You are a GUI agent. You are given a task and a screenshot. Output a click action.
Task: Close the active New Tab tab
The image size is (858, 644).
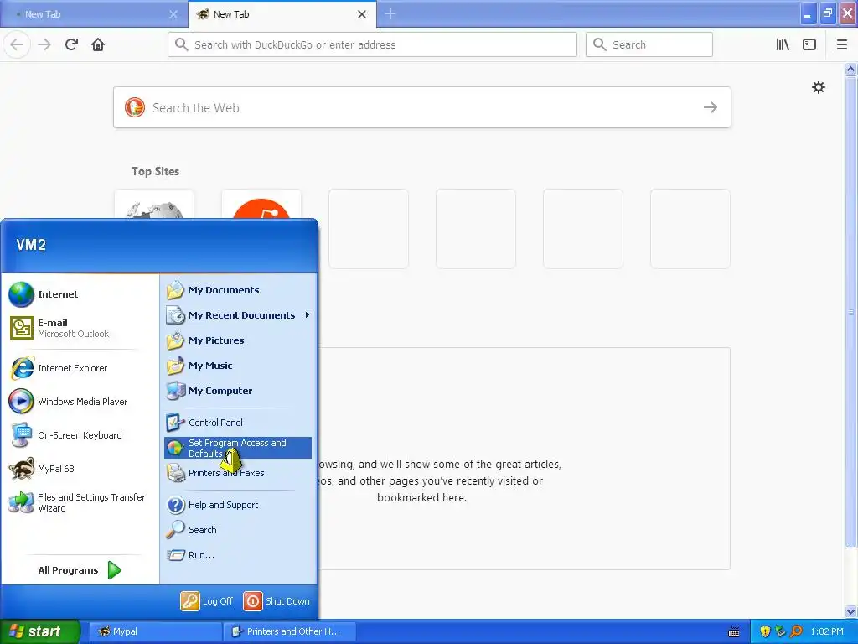(362, 14)
